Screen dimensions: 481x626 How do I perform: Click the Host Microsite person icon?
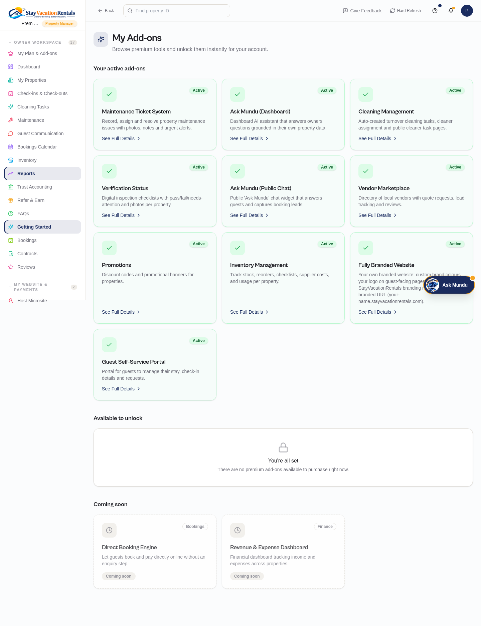click(x=11, y=301)
